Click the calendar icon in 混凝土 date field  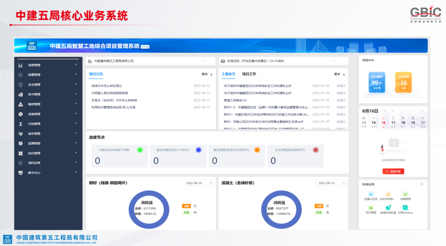click(343, 183)
